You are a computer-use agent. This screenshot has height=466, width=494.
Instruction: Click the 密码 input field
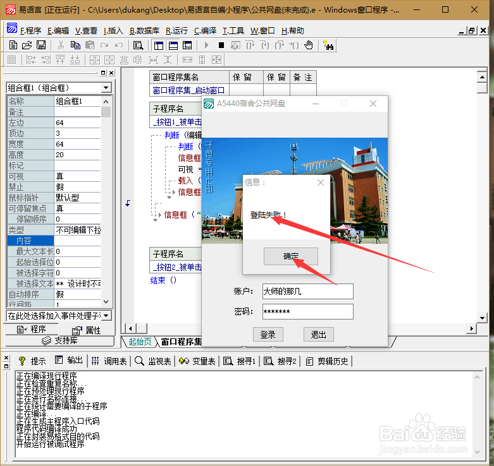[307, 311]
